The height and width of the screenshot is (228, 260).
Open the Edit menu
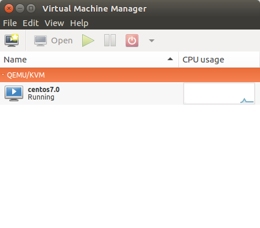[31, 23]
